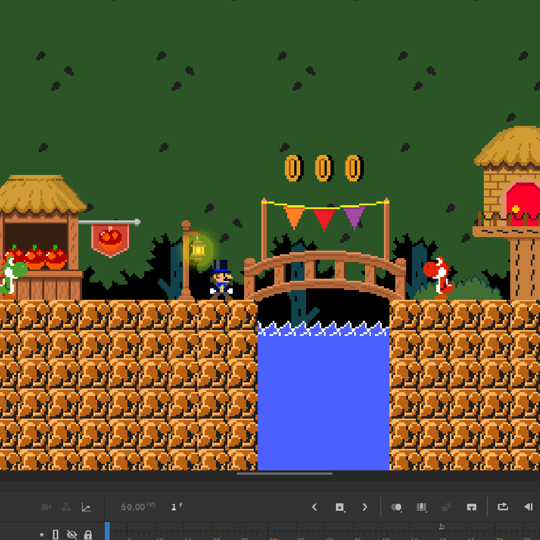Image resolution: width=540 pixels, height=540 pixels.
Task: Toggle hide all layers eye icon
Action: pos(72,534)
